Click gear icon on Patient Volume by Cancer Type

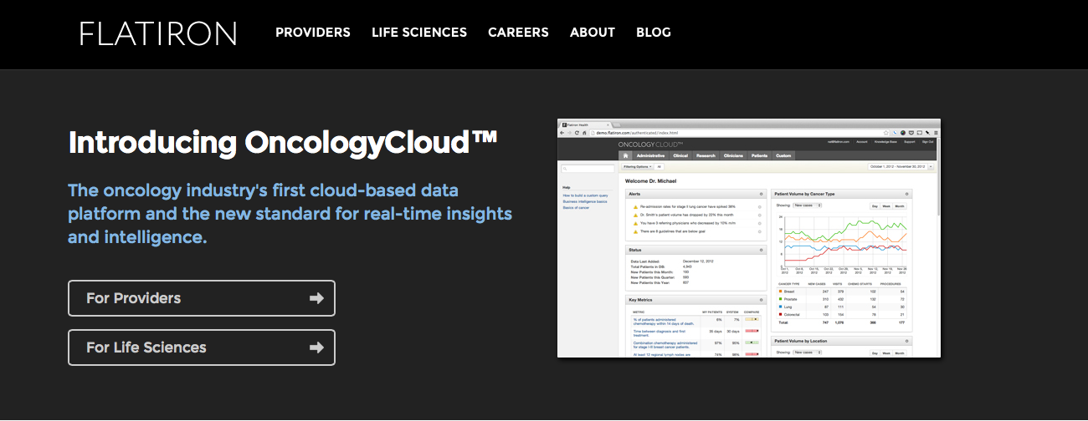click(x=906, y=194)
